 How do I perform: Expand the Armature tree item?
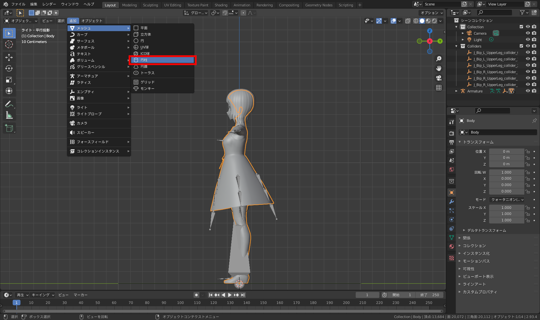456,91
